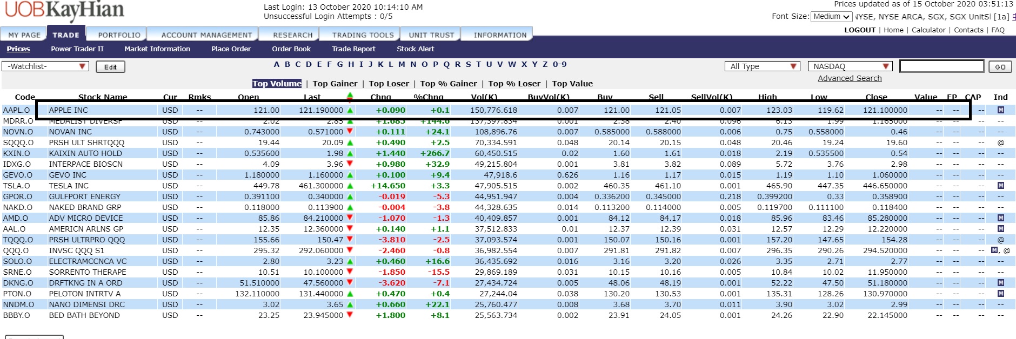The width and height of the screenshot is (1016, 339).
Task: Click the green up arrow in TSLA.O row
Action: click(x=350, y=186)
